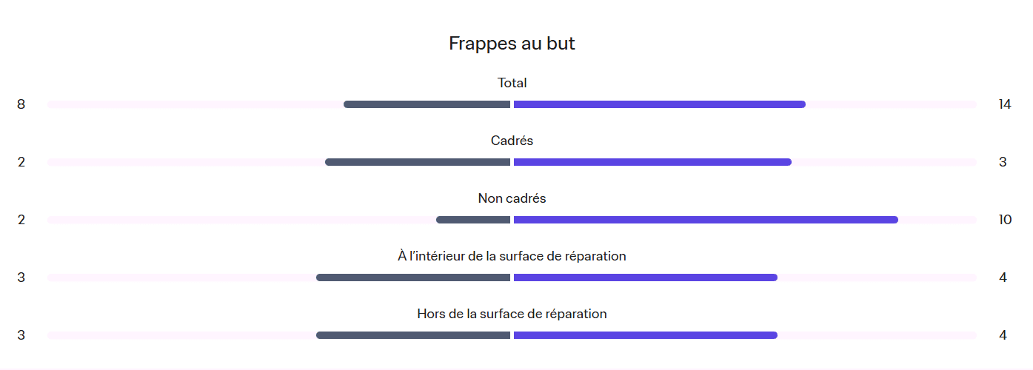Click the purple 'Non cadrés' bar
Screen dimensions: 1033x370
point(706,220)
